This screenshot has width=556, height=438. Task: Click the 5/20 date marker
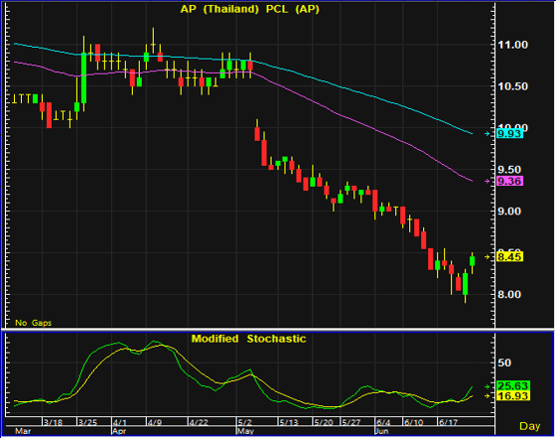tap(324, 422)
